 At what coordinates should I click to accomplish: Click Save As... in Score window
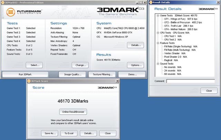click(x=50, y=133)
